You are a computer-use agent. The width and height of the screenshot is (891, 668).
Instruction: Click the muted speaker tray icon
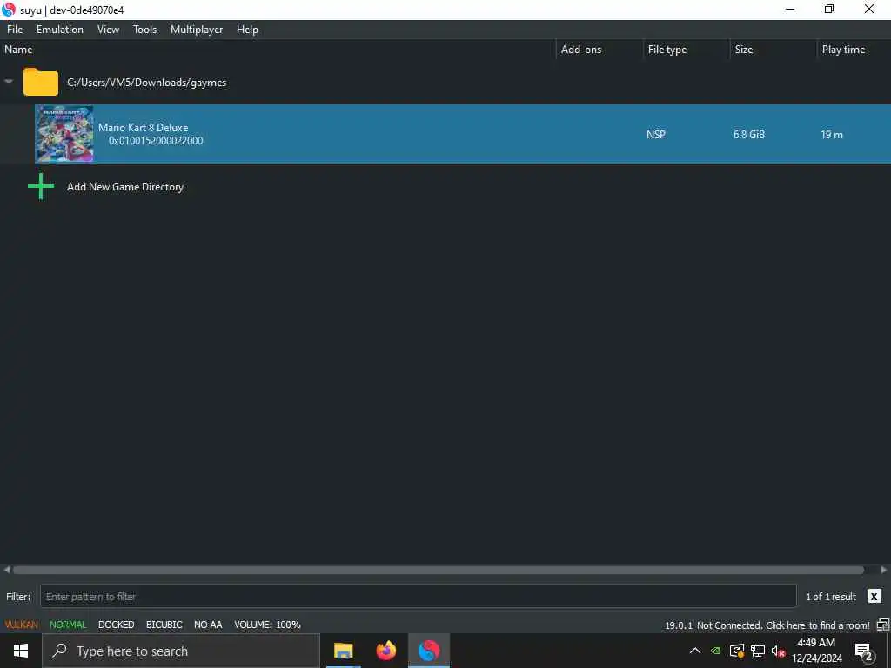pos(778,651)
